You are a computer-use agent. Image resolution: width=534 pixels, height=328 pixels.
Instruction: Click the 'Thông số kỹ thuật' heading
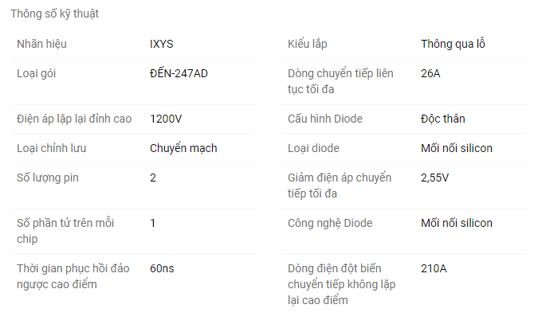pyautogui.click(x=54, y=14)
